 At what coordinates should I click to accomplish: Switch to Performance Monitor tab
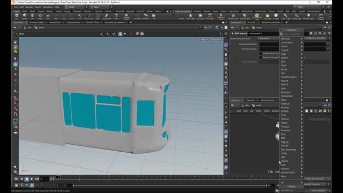click(270, 23)
